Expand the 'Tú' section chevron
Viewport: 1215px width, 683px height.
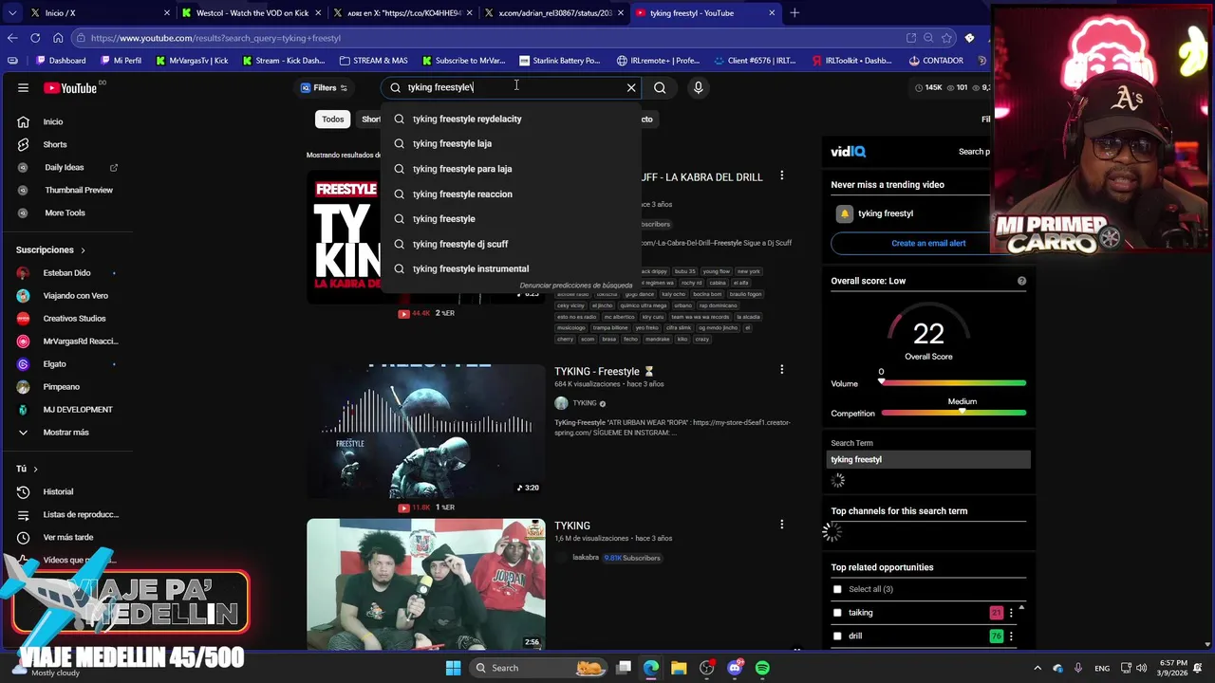pyautogui.click(x=35, y=469)
